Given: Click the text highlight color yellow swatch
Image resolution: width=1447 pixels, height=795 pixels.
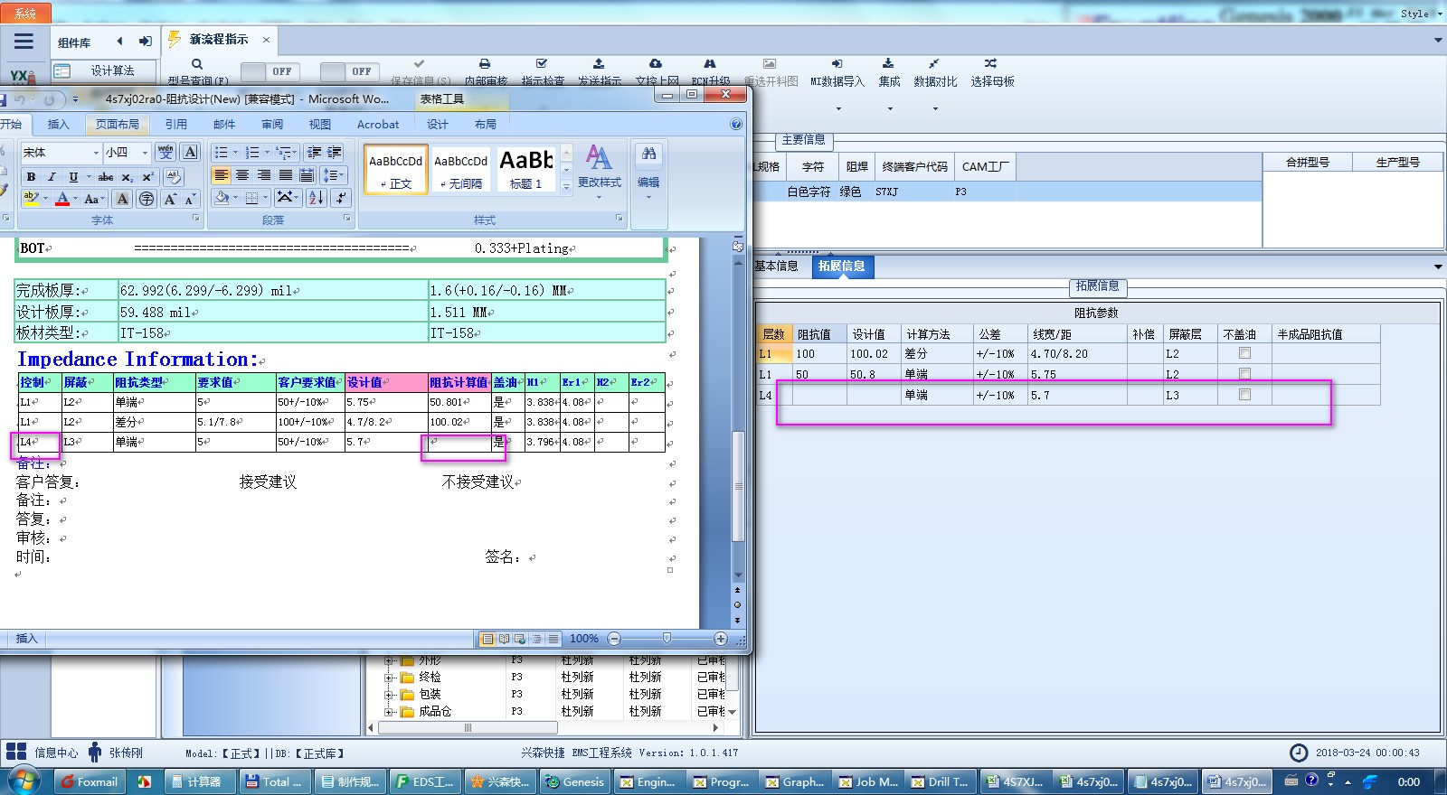Looking at the screenshot, I should point(31,199).
